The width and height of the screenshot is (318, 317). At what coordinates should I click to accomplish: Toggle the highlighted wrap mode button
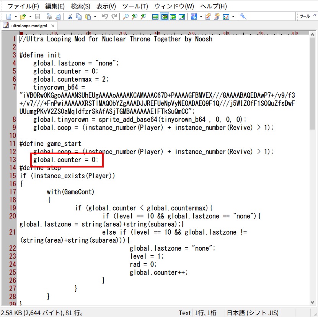click(x=164, y=16)
